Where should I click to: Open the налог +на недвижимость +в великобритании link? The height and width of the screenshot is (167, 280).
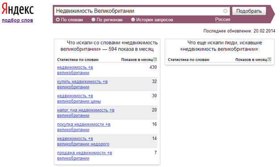[86, 113]
